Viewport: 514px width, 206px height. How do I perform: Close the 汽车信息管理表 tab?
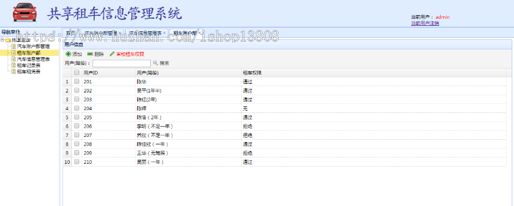click(x=164, y=33)
